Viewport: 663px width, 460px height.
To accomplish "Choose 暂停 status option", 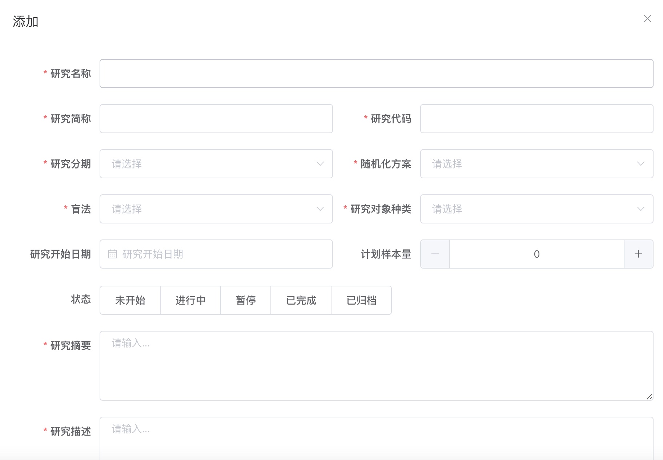I will pos(246,300).
